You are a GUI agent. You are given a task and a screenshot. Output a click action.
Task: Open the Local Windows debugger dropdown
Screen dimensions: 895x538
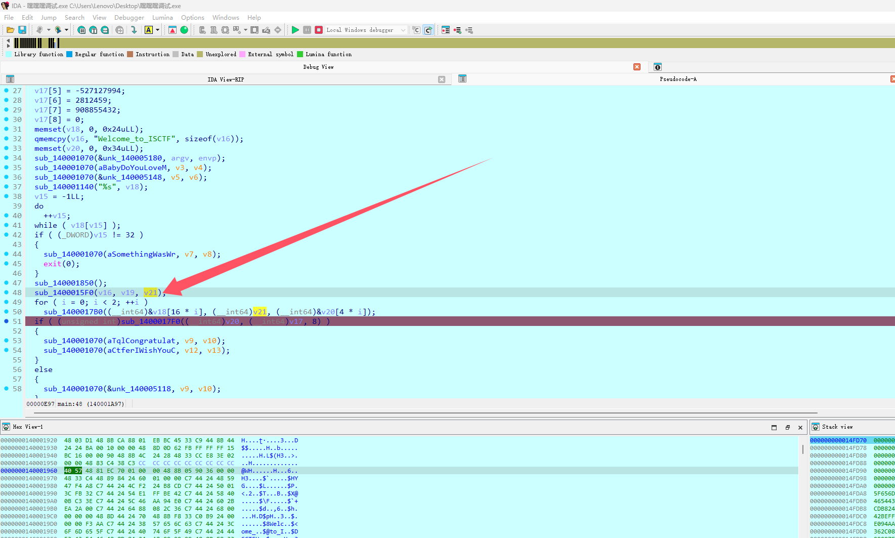[x=402, y=30]
